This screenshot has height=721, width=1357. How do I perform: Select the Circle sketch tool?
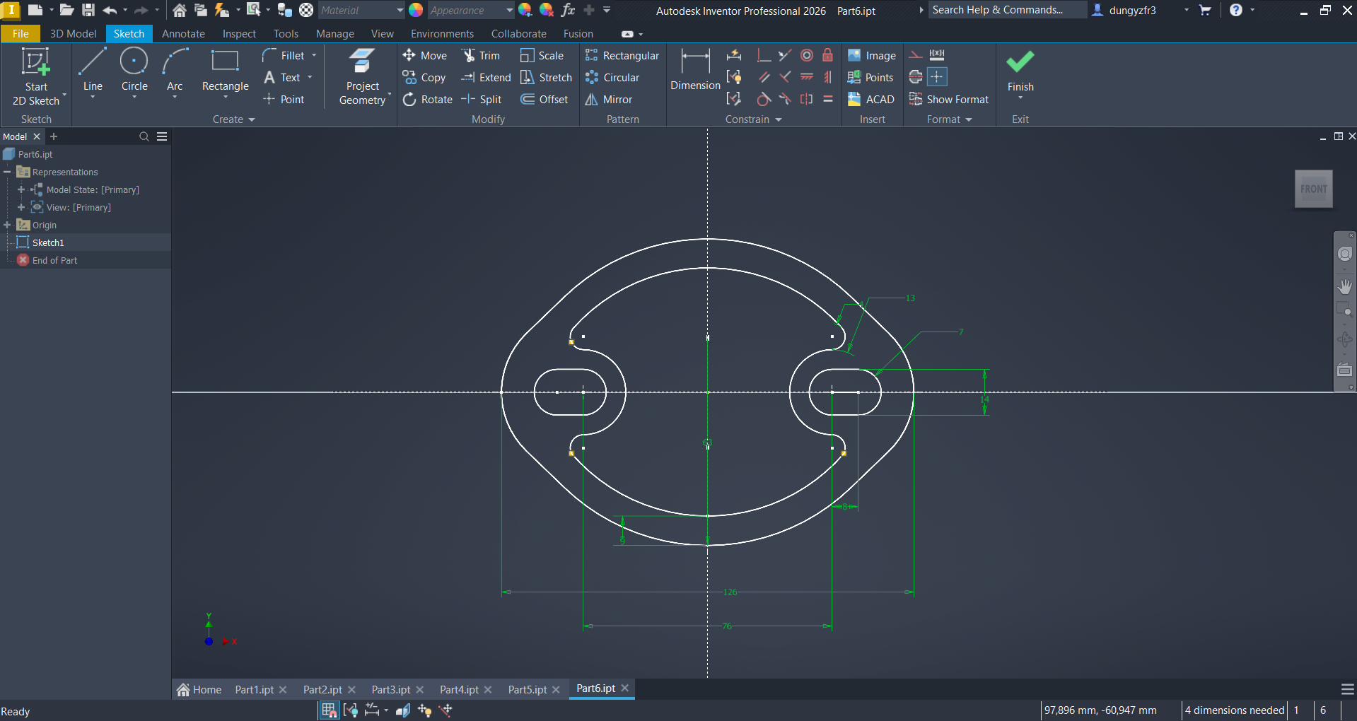(x=134, y=70)
